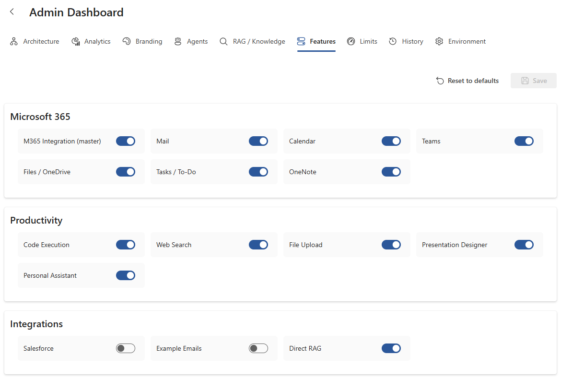Select the Analytics chart icon

pyautogui.click(x=75, y=41)
